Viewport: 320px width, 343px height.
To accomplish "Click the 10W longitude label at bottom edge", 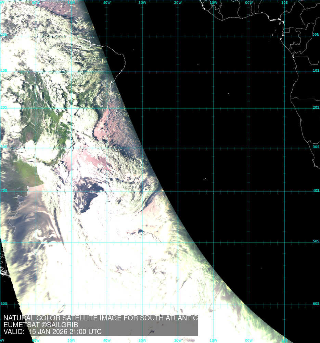I will tap(213, 340).
